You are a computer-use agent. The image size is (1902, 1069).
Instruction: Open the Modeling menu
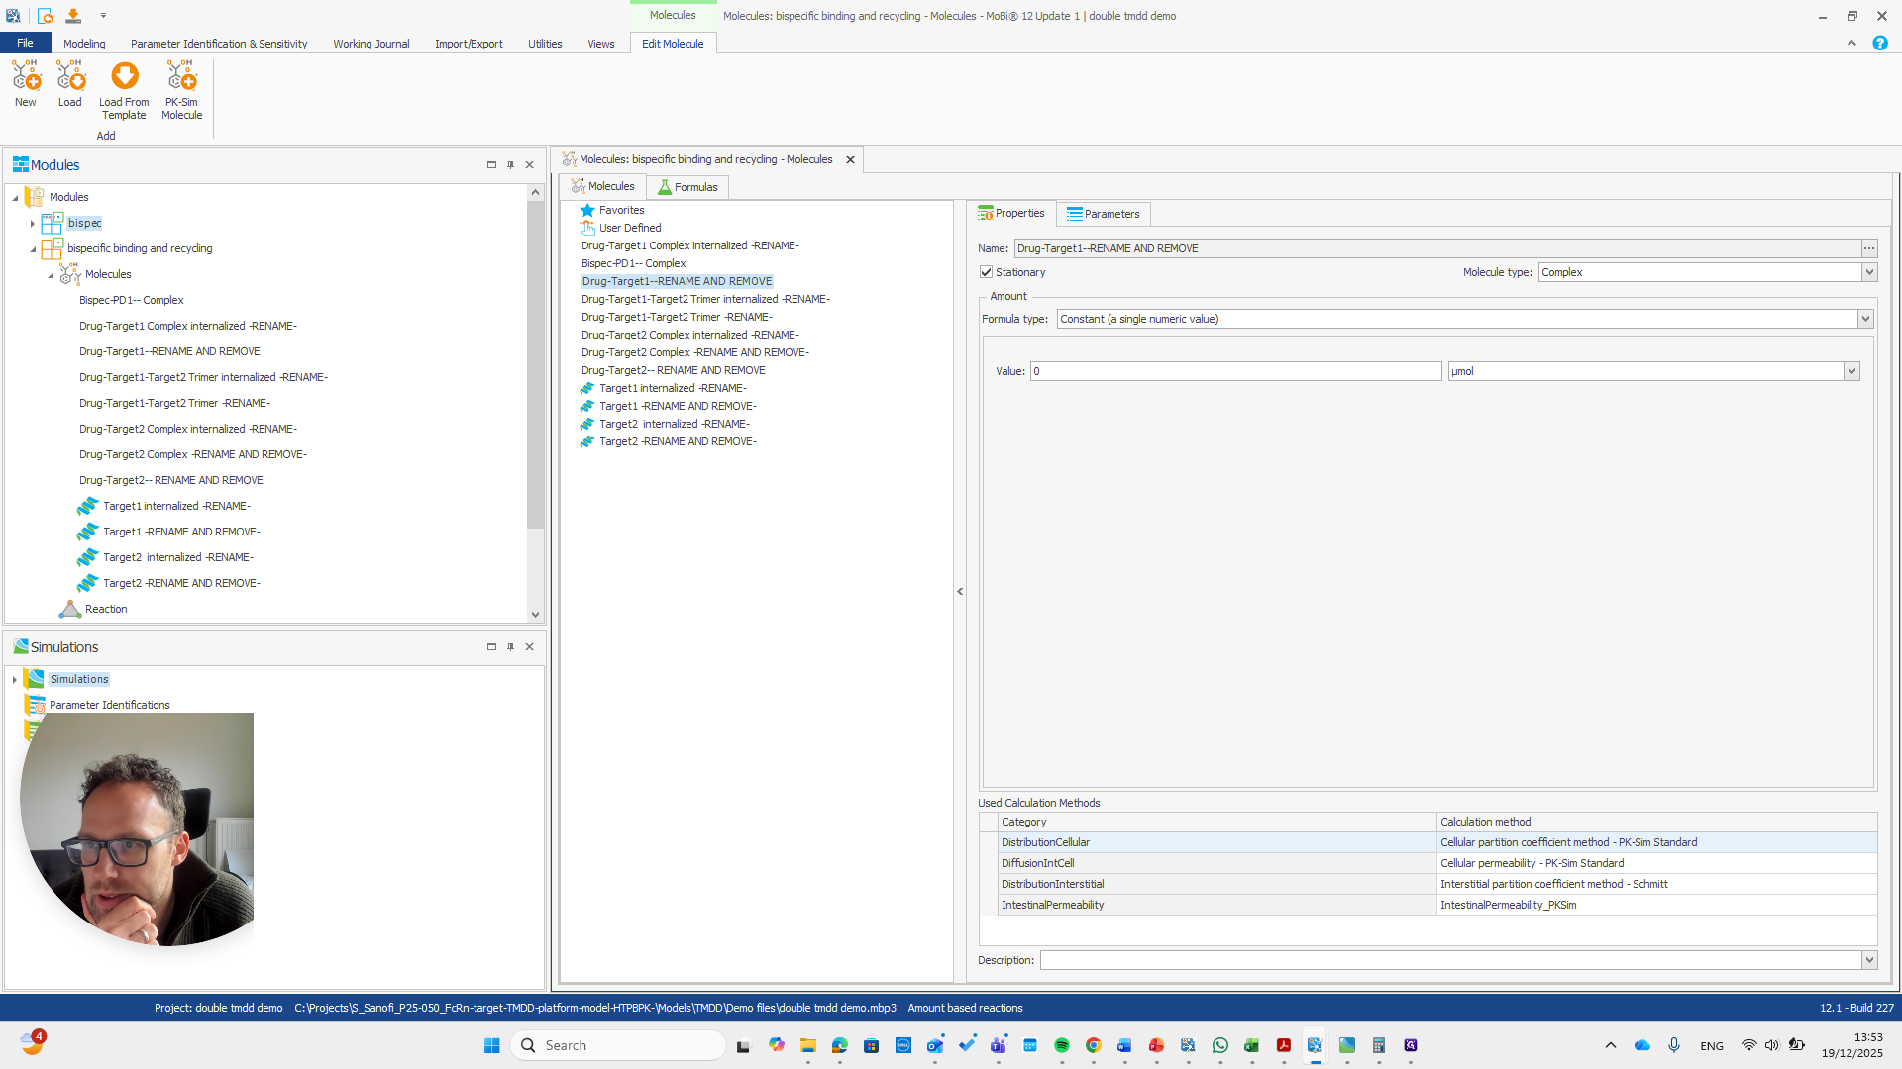point(84,43)
